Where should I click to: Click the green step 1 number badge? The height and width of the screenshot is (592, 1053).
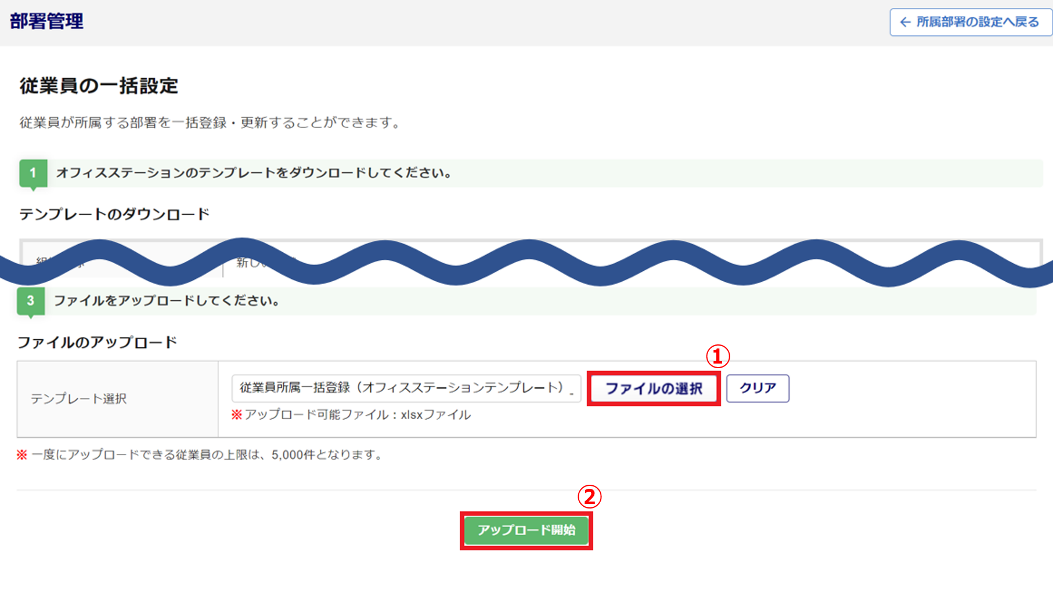tap(33, 173)
